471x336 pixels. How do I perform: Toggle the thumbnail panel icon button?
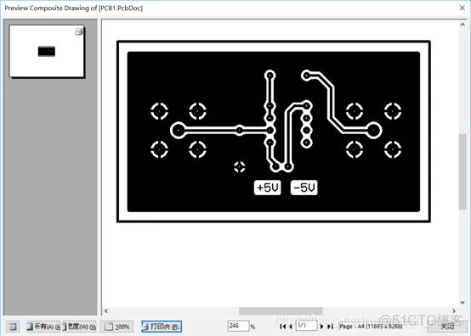pos(13,327)
